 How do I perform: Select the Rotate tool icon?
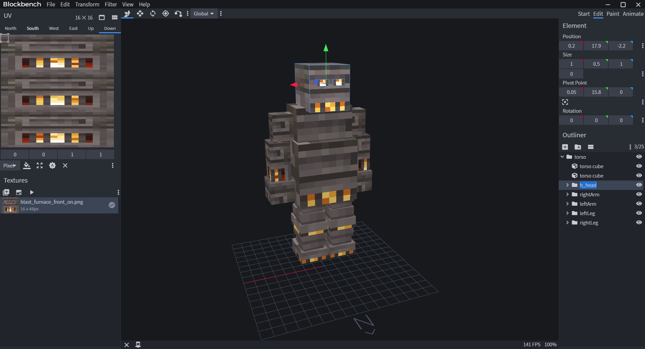pos(153,14)
